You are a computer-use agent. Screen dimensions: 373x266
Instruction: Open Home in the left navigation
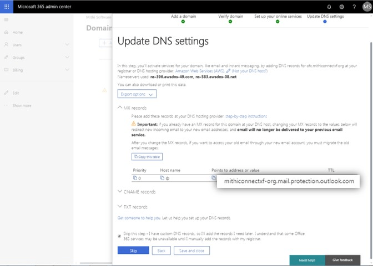(18, 32)
